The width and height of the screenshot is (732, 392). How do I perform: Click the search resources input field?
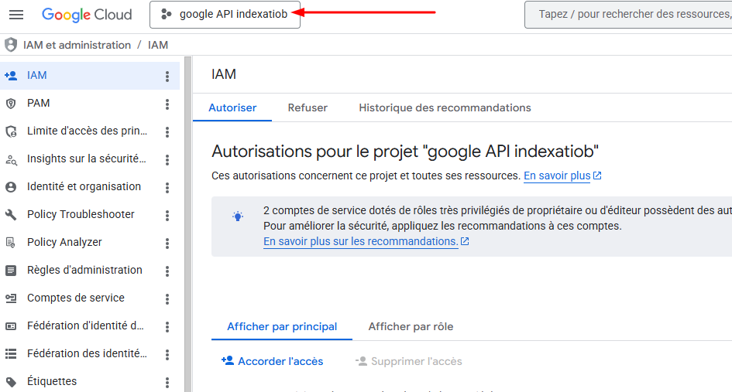pyautogui.click(x=628, y=15)
